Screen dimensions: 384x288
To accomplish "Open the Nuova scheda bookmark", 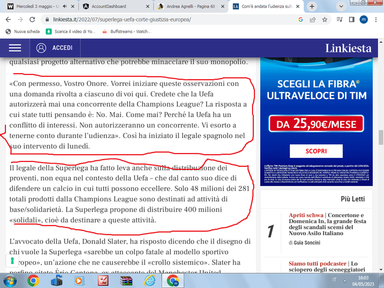I will coord(23,32).
